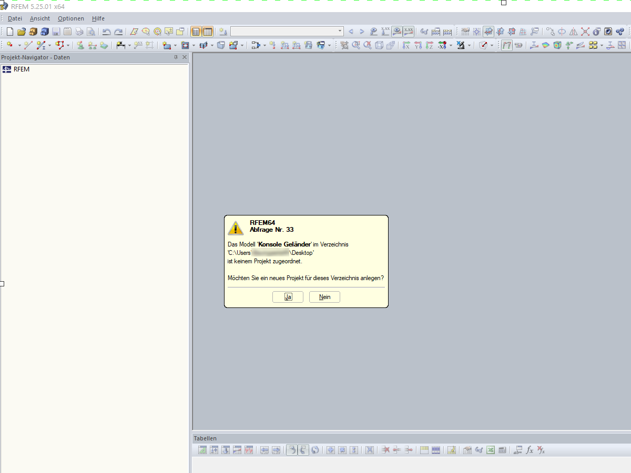Click the view in Y direction icon
This screenshot has width=631, height=473.
click(x=418, y=45)
